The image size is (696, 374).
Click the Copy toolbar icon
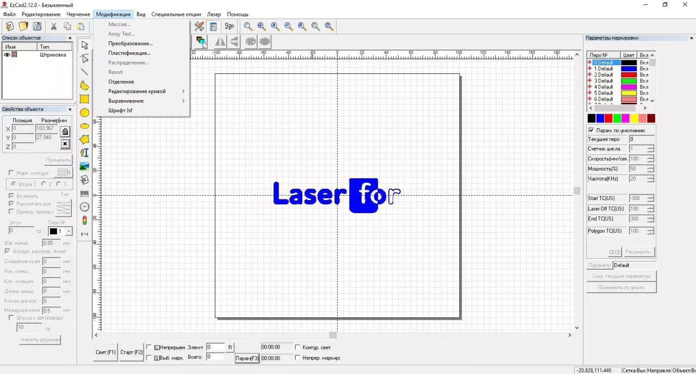[67, 26]
